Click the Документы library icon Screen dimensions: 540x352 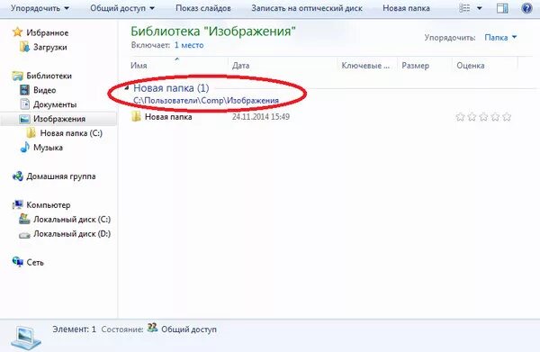pos(25,104)
